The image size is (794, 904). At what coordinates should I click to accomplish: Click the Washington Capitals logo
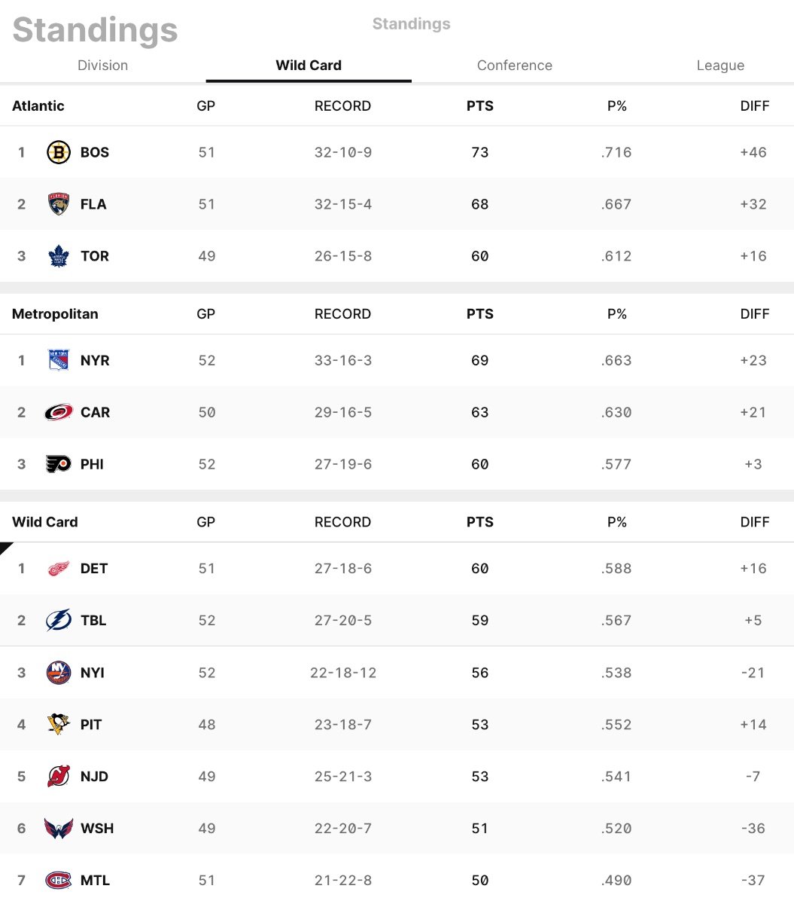coord(59,828)
